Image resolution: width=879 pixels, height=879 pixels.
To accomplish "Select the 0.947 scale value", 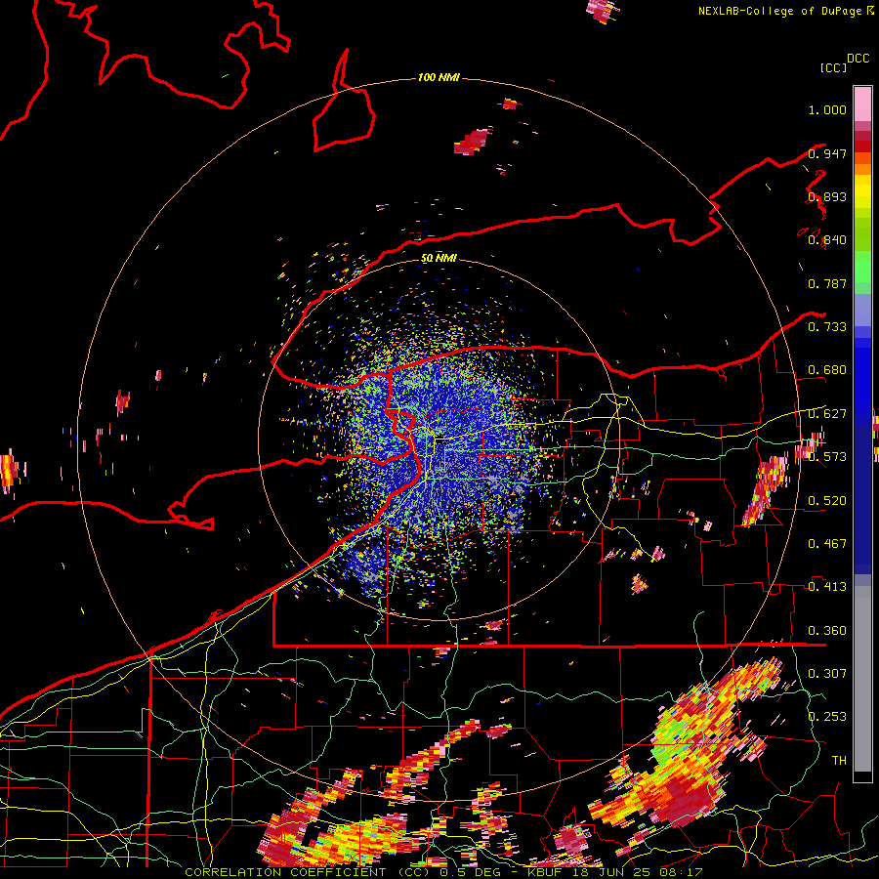I will click(827, 153).
